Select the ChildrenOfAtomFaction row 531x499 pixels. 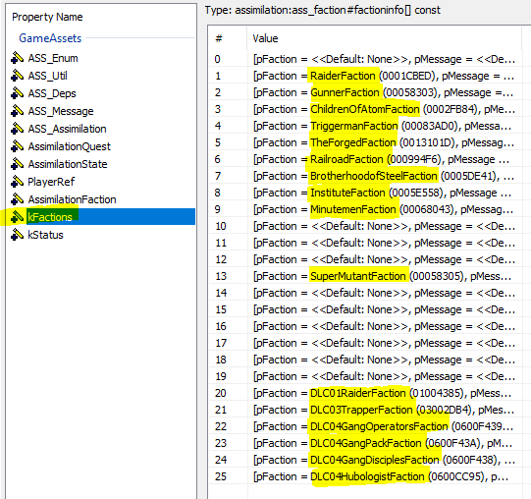point(365,109)
